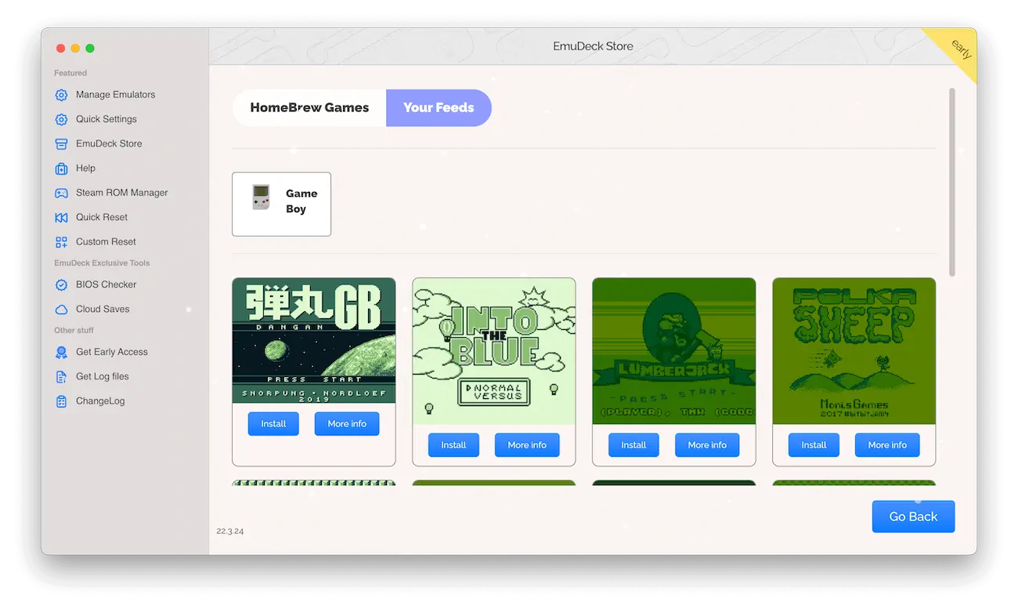
Task: View more info for Into the Blue
Action: click(527, 444)
